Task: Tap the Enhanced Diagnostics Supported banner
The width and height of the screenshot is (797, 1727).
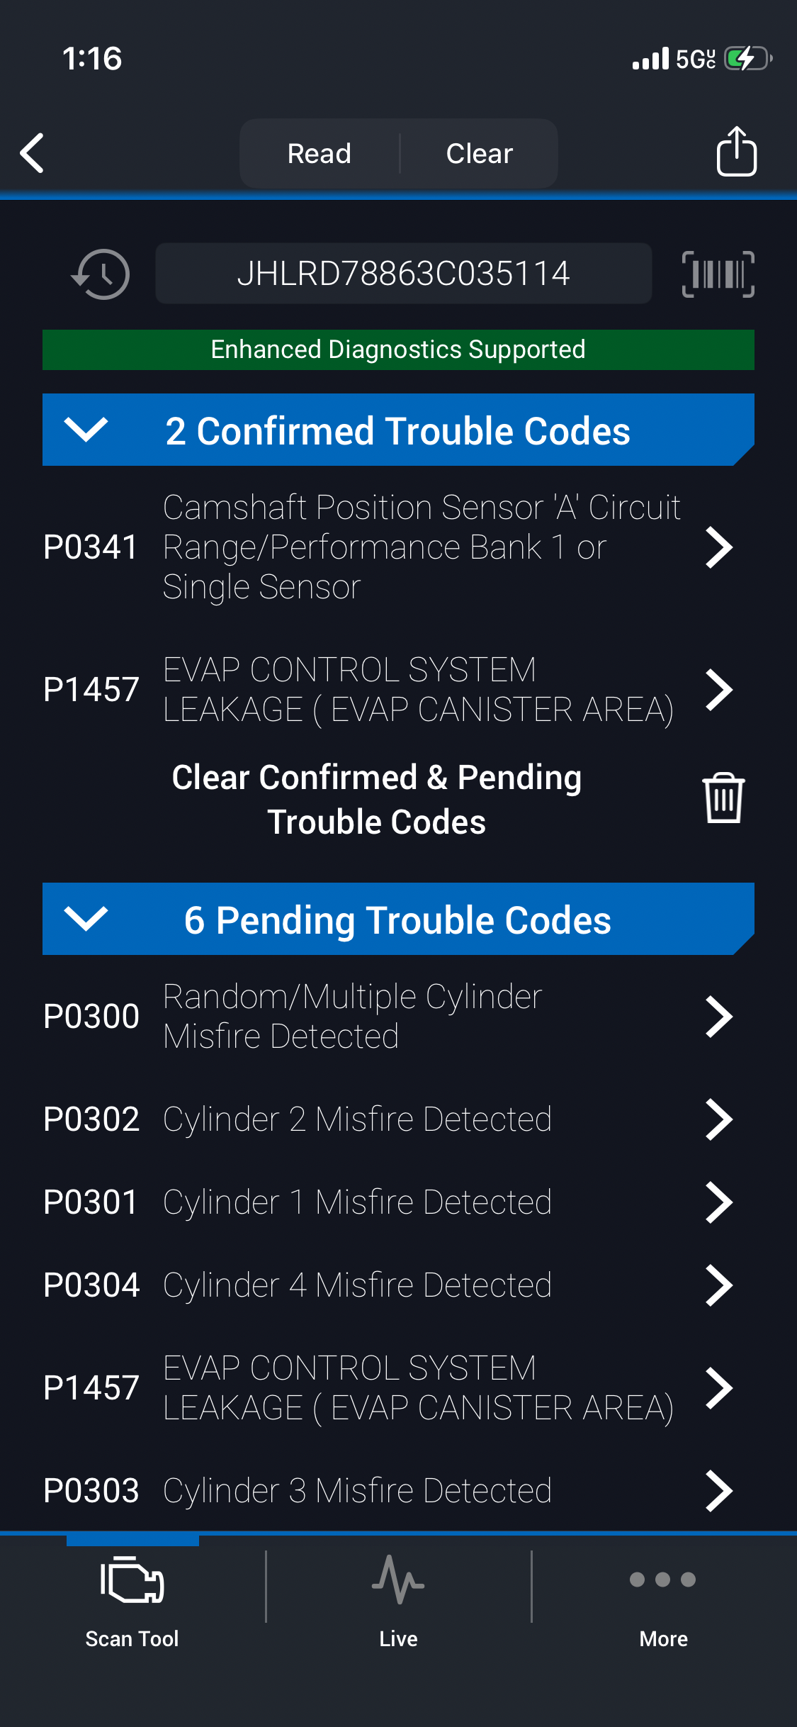Action: (398, 350)
